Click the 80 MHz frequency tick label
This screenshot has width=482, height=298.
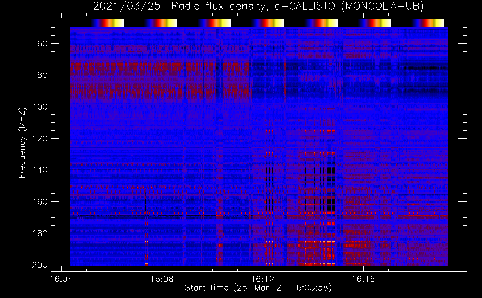click(43, 75)
